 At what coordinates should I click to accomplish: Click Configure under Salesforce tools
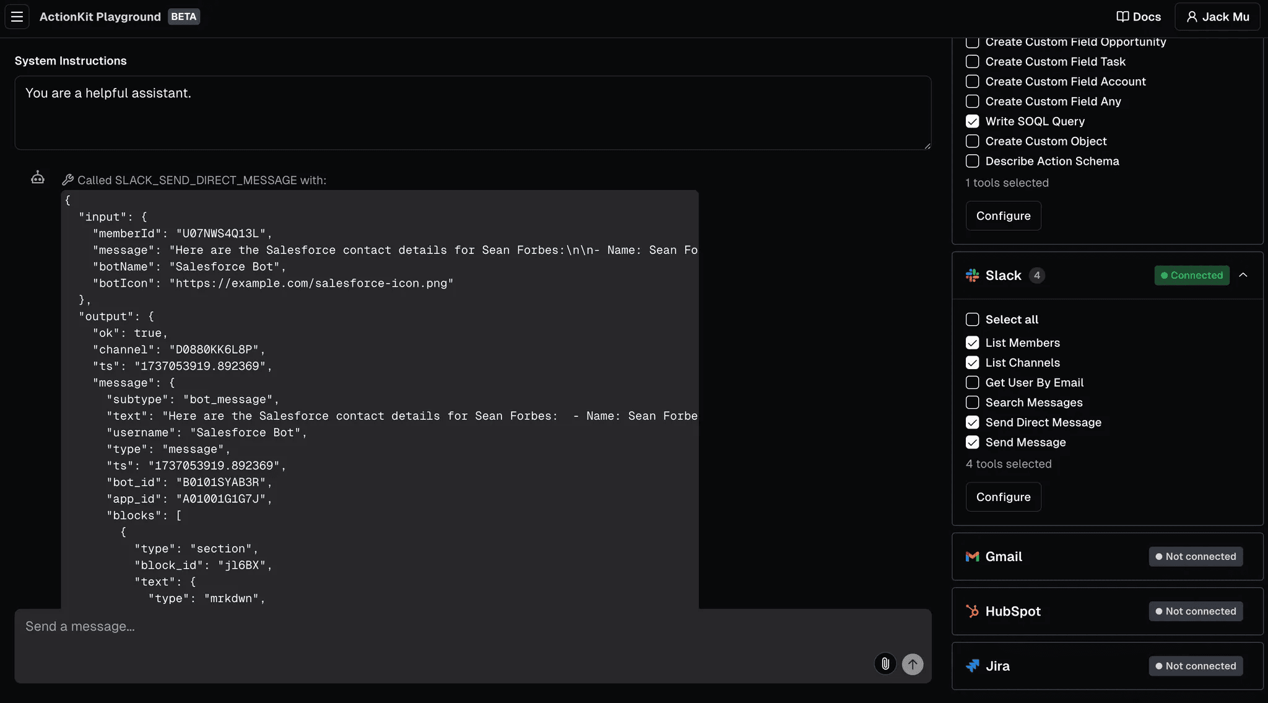click(1003, 216)
